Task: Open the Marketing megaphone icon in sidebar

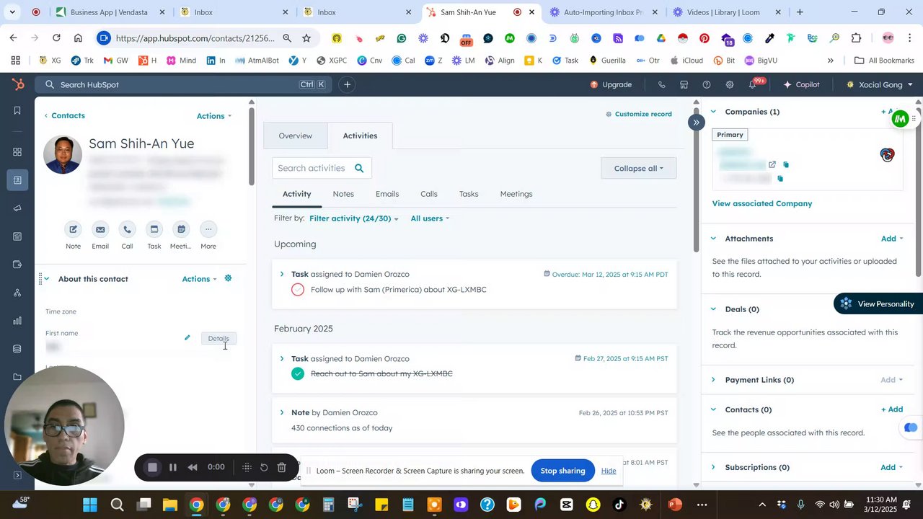Action: coord(17,208)
